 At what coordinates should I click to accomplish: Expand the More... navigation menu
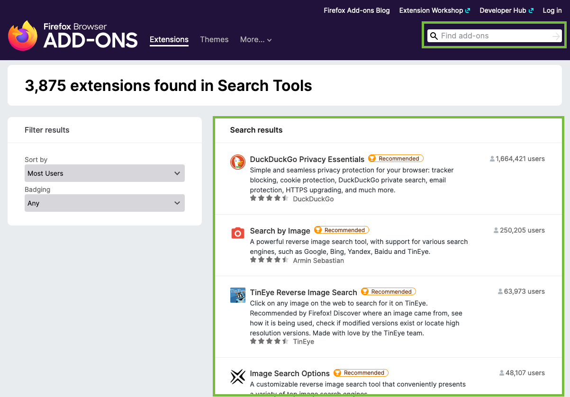[x=256, y=40]
